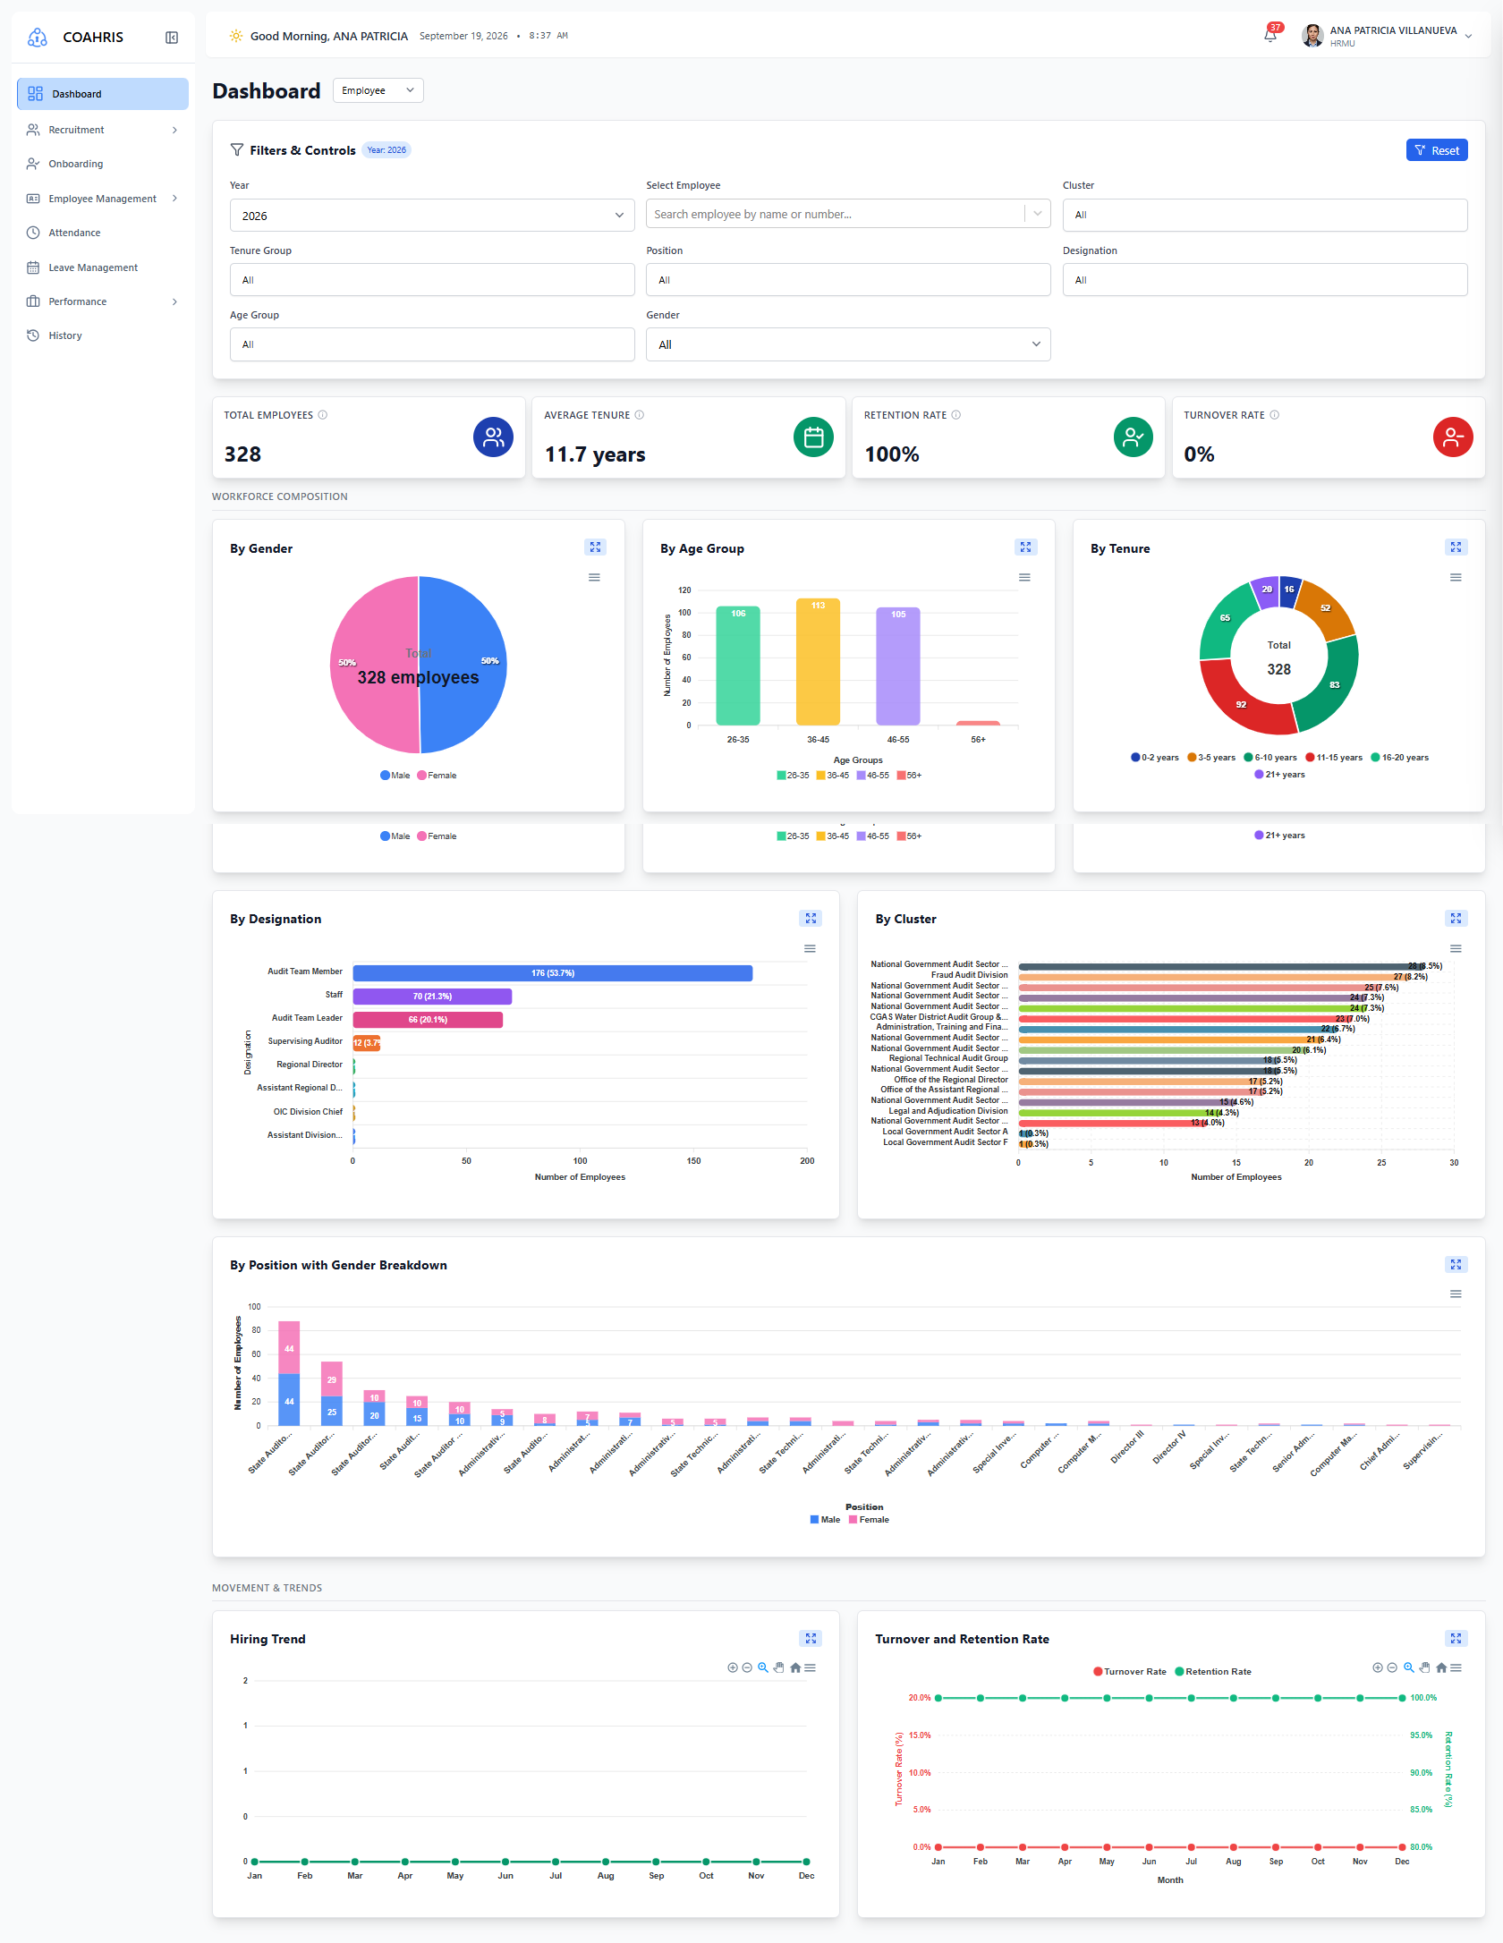
Task: Toggle 0-2 years legend in Tenure chart
Action: 1155,758
